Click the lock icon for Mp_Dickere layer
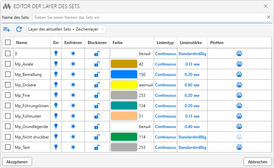Screen dimensions: 274x168 (97, 85)
